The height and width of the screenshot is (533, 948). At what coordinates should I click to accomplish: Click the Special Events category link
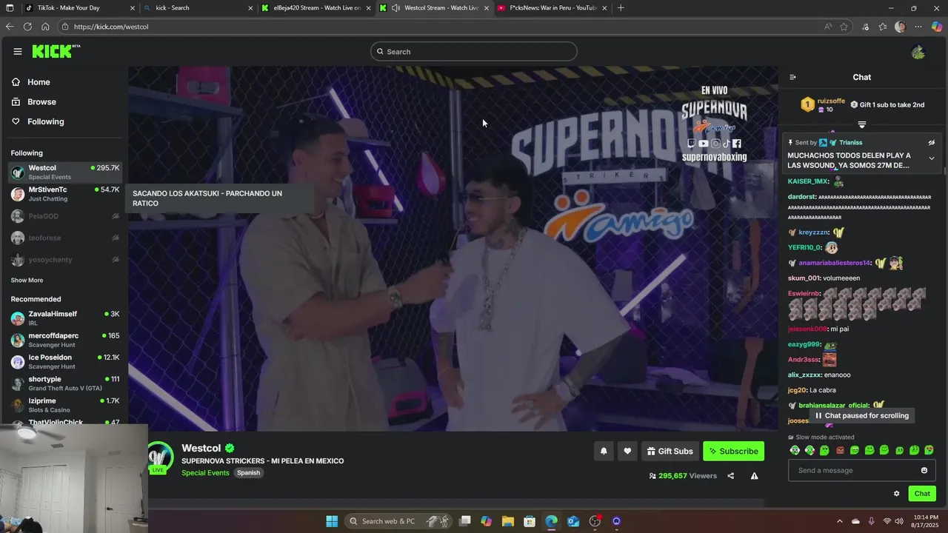pos(205,473)
